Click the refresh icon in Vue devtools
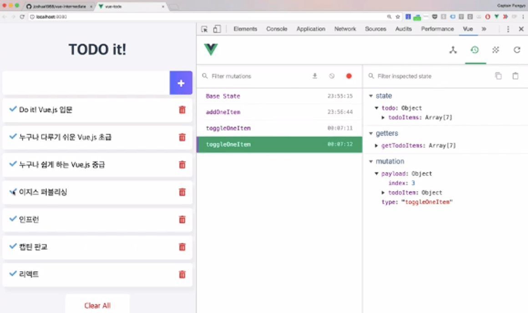This screenshot has width=528, height=313. click(517, 50)
